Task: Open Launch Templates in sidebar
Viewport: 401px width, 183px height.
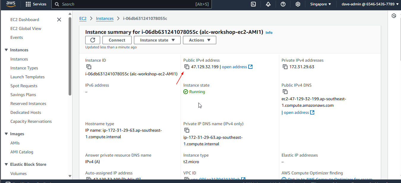Action: 27,77
